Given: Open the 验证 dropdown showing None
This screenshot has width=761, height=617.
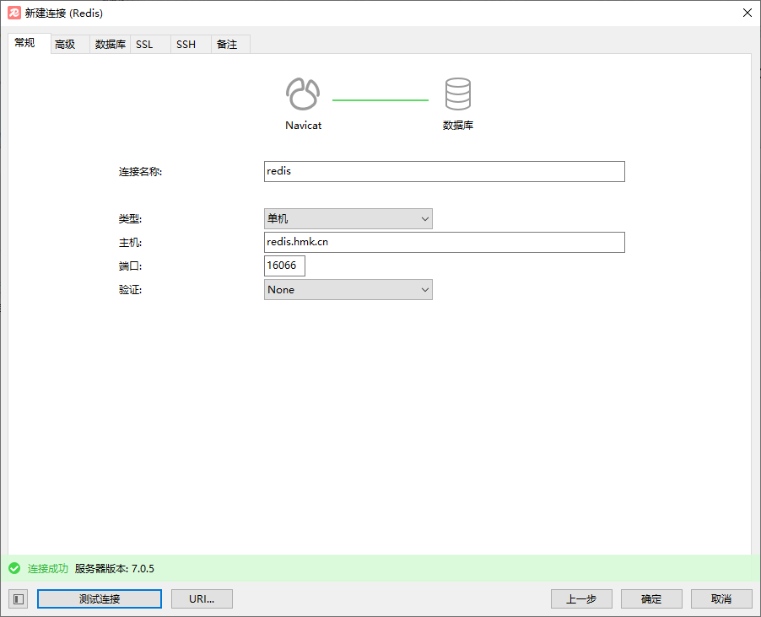Looking at the screenshot, I should click(348, 290).
